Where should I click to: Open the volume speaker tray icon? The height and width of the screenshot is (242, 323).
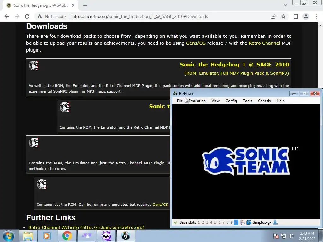point(291,236)
